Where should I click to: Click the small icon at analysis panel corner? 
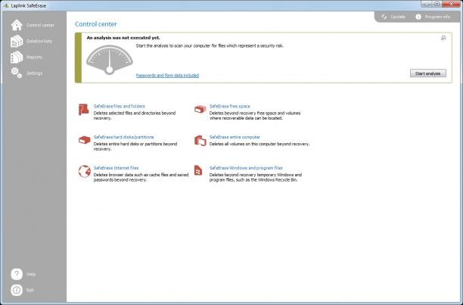coord(443,38)
